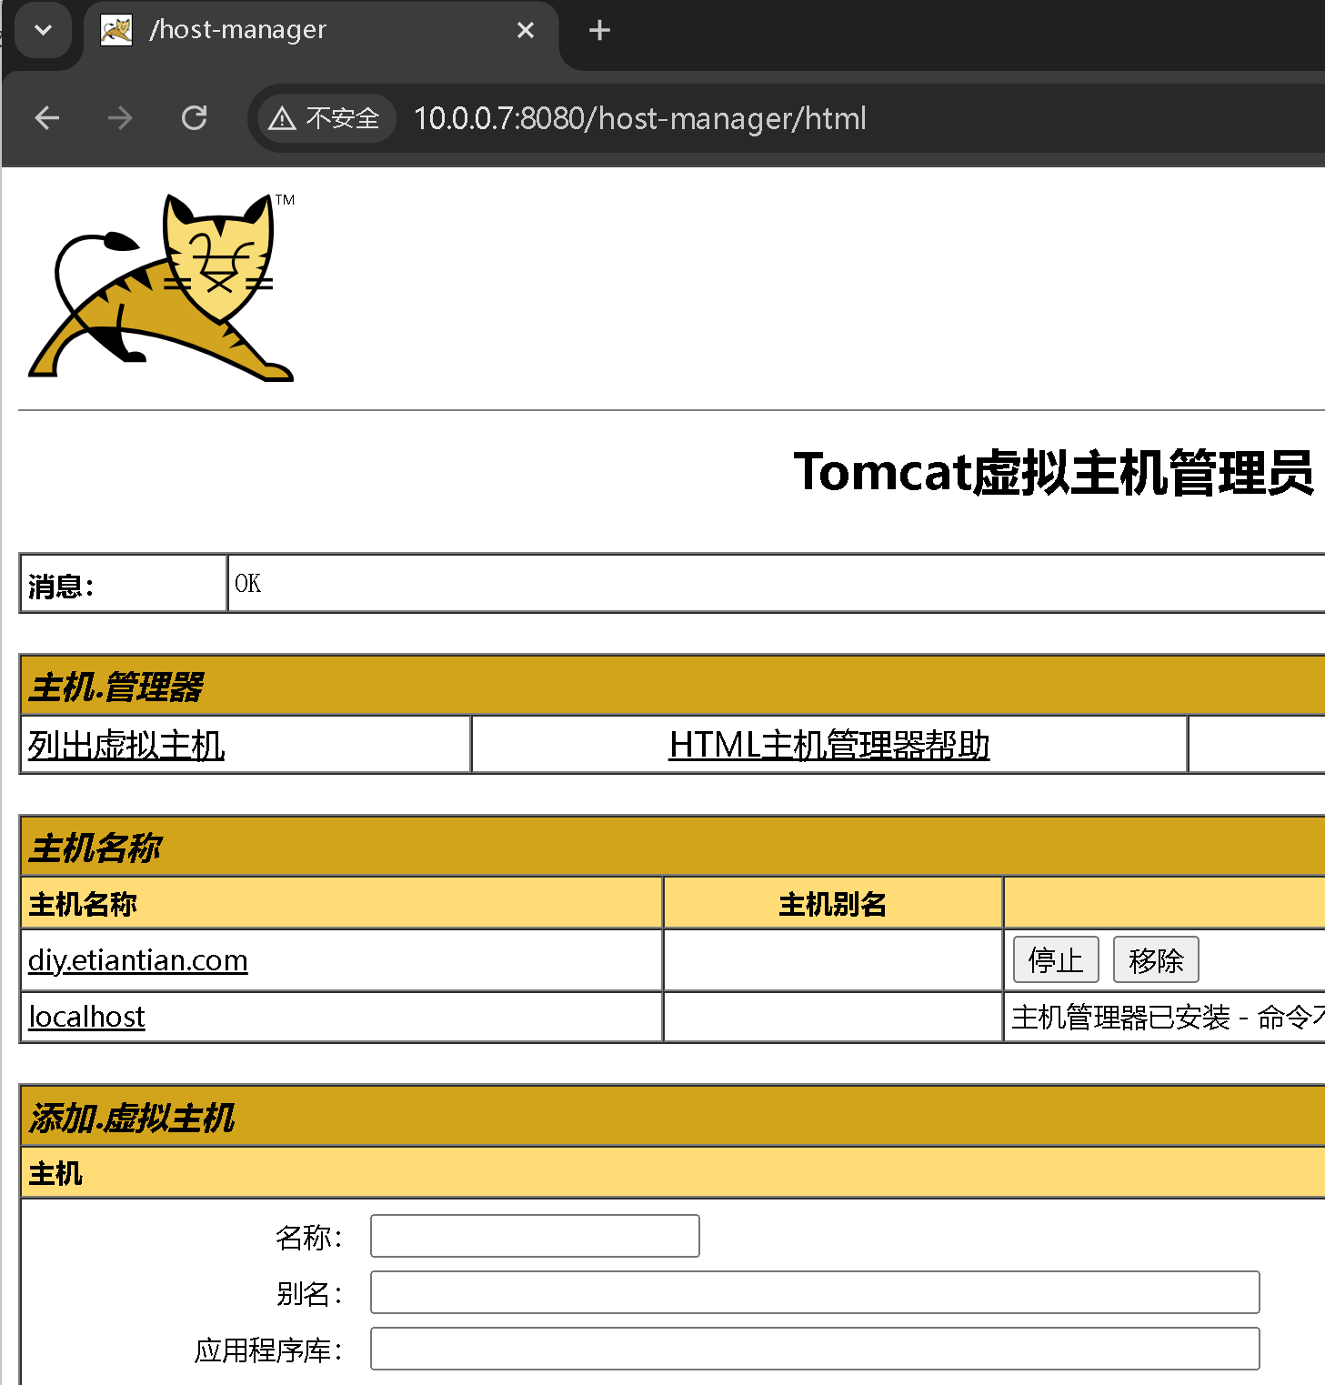The image size is (1325, 1385).
Task: Focus the 应用程序库 input field
Action: pos(815,1349)
